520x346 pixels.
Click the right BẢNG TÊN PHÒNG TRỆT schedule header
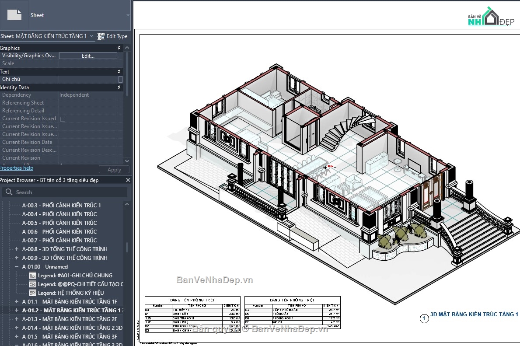point(292,300)
